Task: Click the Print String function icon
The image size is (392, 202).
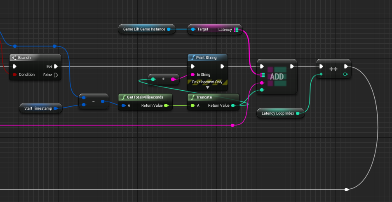Action: click(192, 58)
